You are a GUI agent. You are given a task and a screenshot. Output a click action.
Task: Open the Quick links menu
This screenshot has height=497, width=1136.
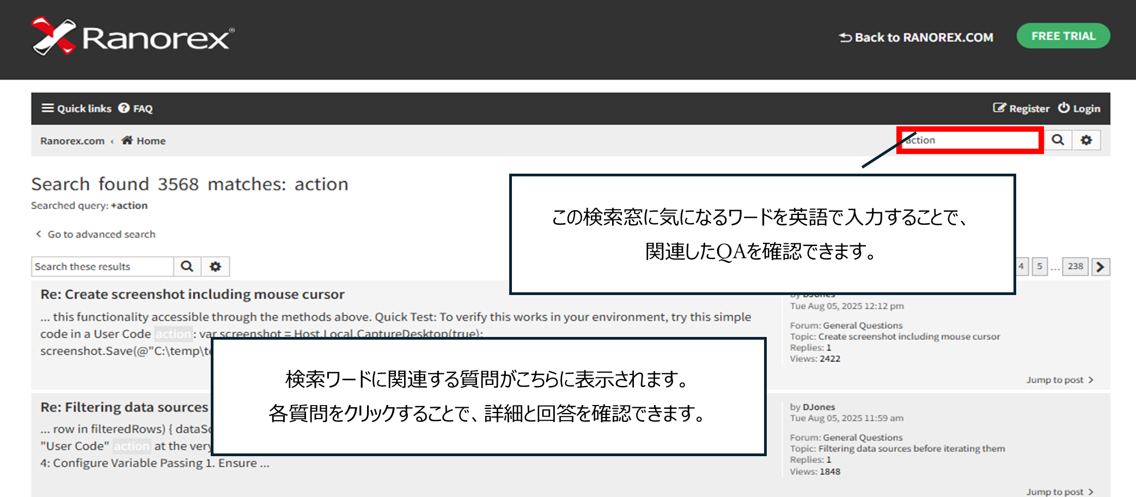(x=77, y=108)
